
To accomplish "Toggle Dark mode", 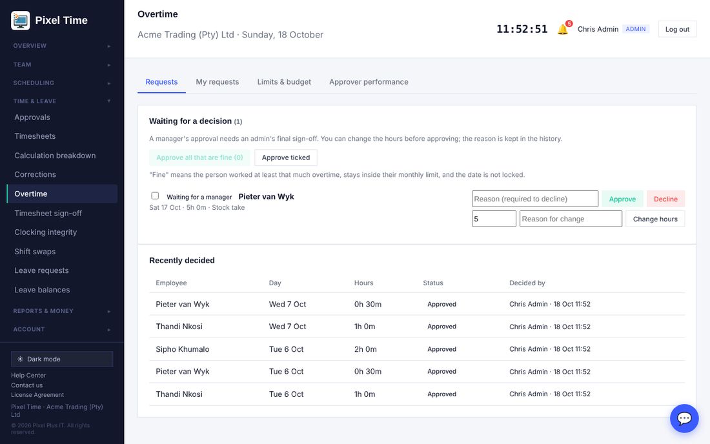I will tap(62, 359).
